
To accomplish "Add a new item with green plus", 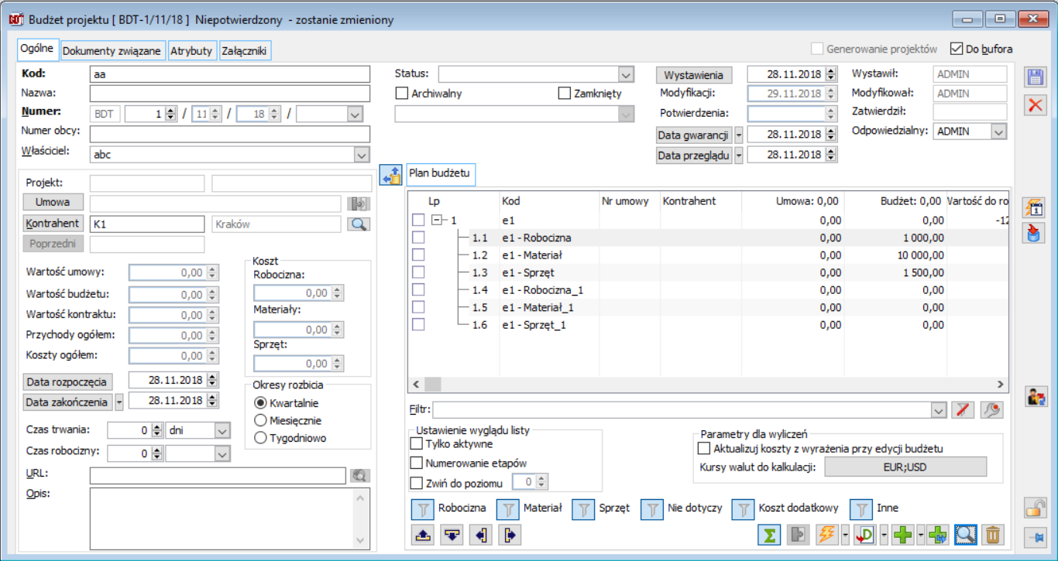I will 902,535.
